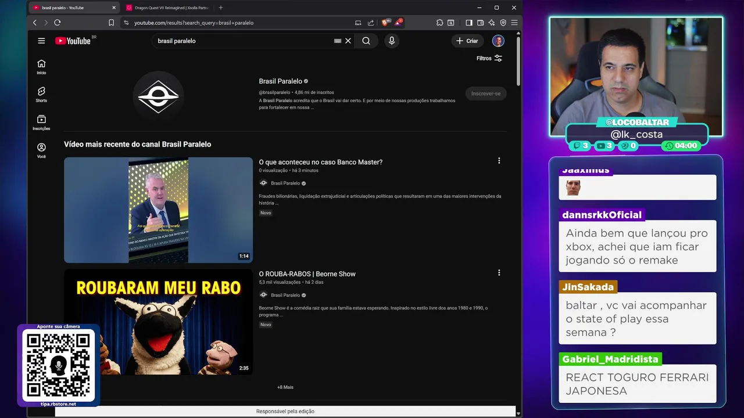Open the Brasil Paralelo channel name
Viewport: 744px width, 418px height.
[x=281, y=81]
